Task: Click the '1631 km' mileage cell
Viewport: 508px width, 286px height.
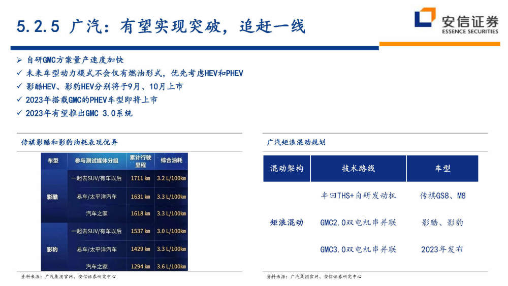Action: 141,197
